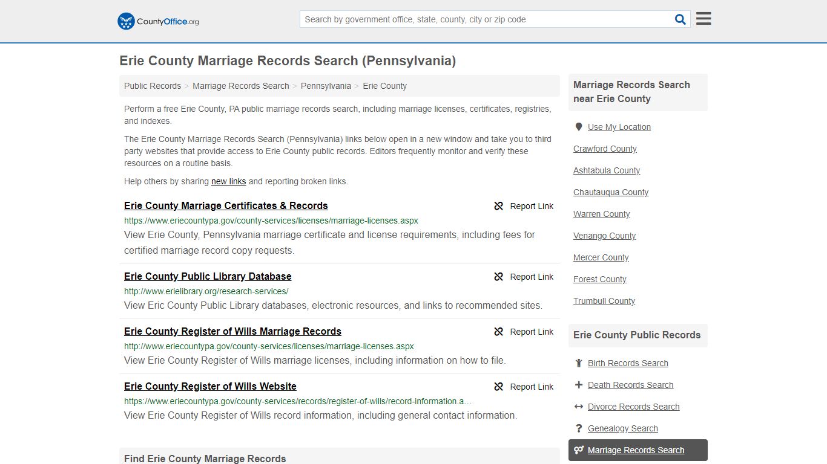The width and height of the screenshot is (827, 464).
Task: Open the eriecountypa.gov marriage-licenses https URL
Action: point(271,221)
